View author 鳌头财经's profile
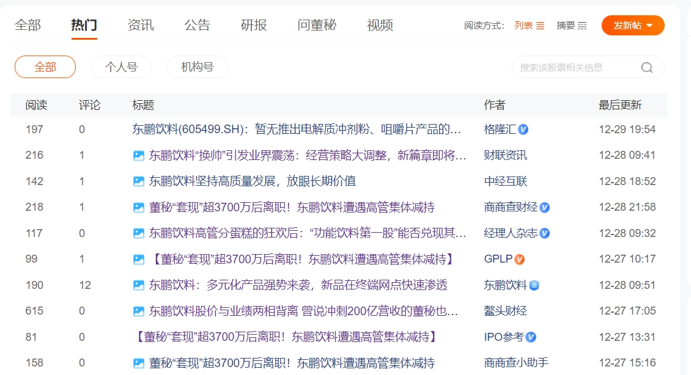This screenshot has width=691, height=375. click(x=506, y=311)
